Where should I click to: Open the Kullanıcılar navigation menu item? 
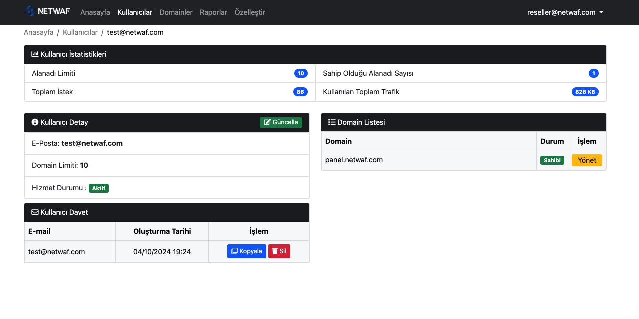pyautogui.click(x=135, y=12)
